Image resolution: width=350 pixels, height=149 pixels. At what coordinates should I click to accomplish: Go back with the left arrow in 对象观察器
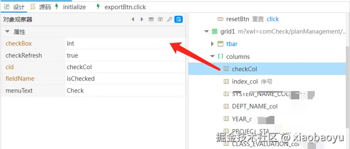pos(133,19)
